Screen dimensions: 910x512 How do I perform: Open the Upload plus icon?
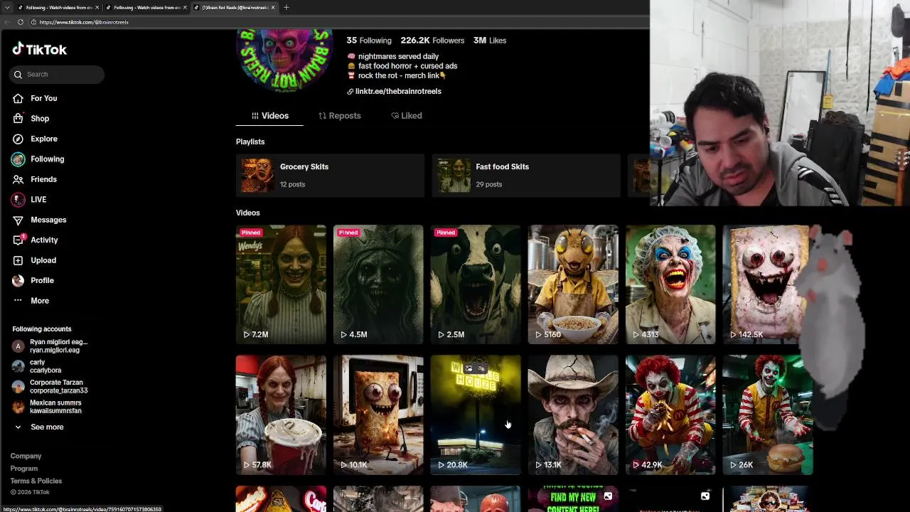click(18, 260)
